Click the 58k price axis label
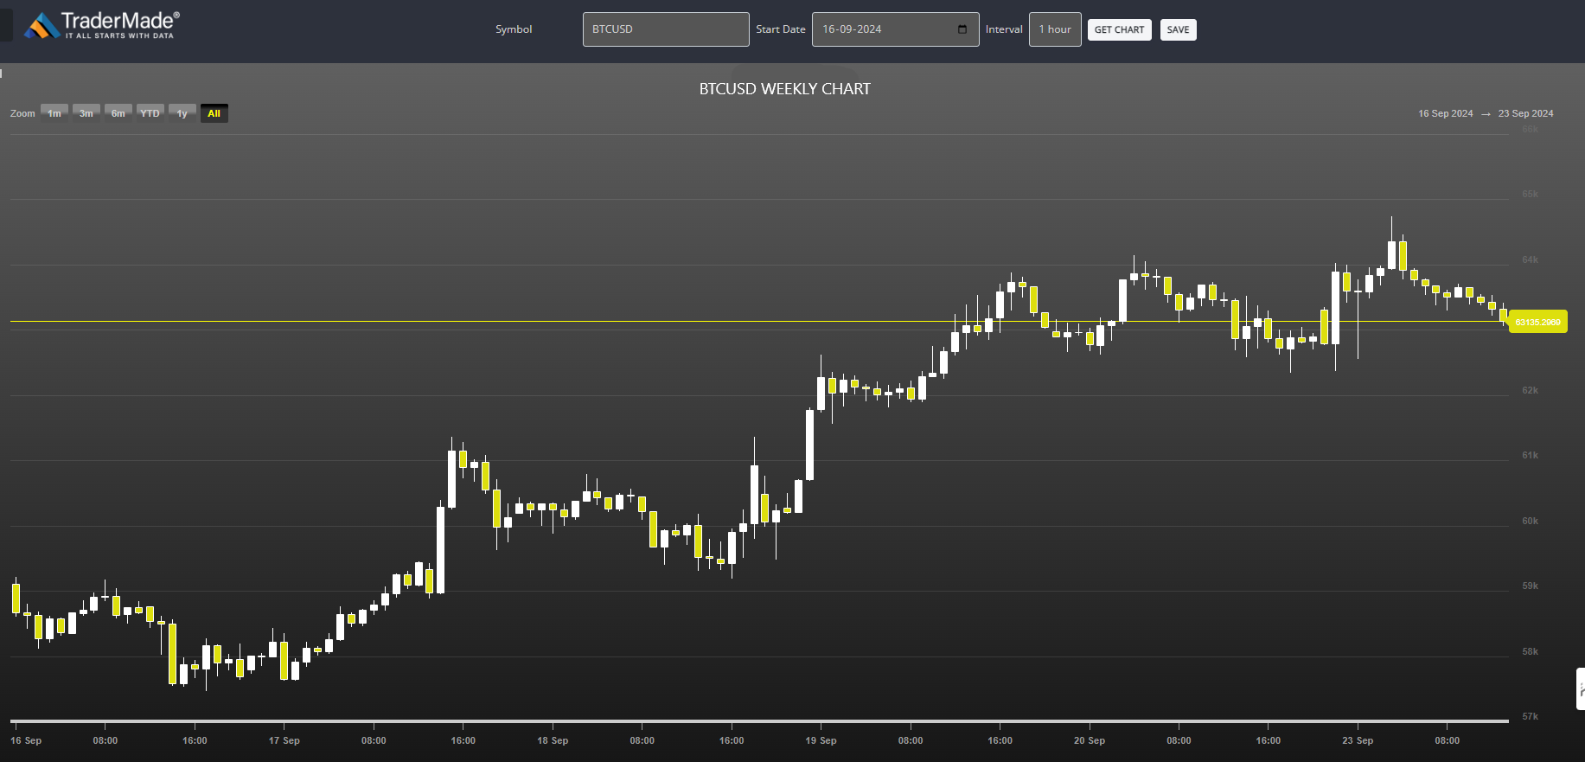Image resolution: width=1585 pixels, height=762 pixels. (1530, 651)
